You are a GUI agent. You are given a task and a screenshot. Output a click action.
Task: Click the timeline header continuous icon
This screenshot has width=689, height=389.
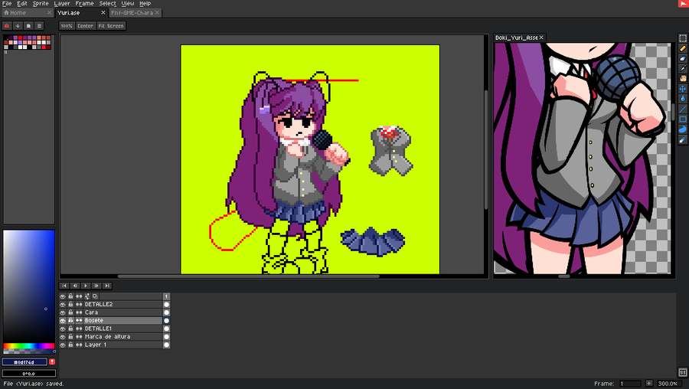pyautogui.click(x=79, y=296)
